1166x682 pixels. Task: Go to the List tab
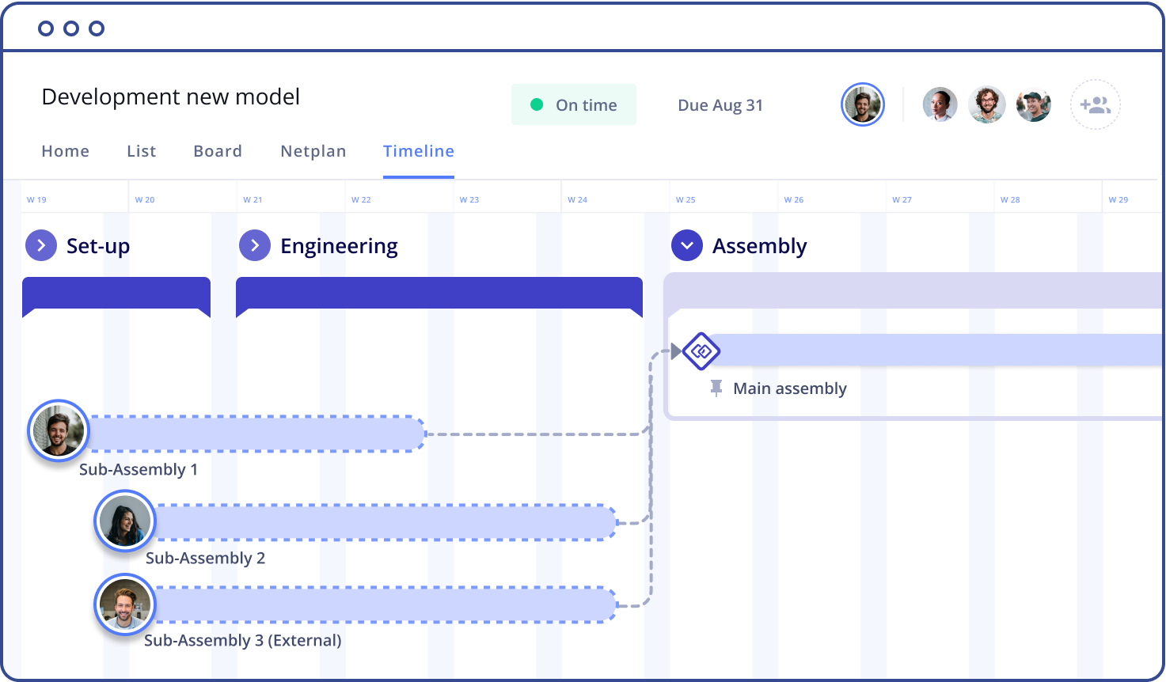click(x=142, y=151)
